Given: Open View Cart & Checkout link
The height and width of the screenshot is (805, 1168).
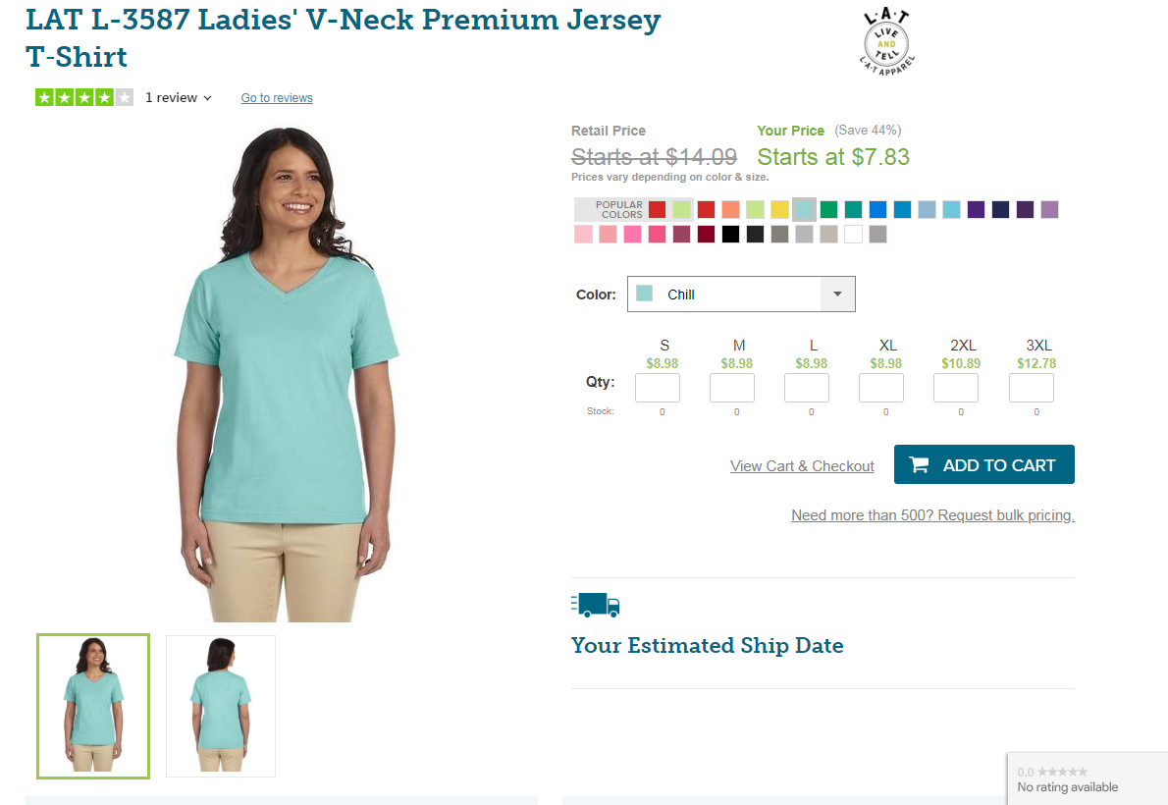Looking at the screenshot, I should pyautogui.click(x=802, y=466).
